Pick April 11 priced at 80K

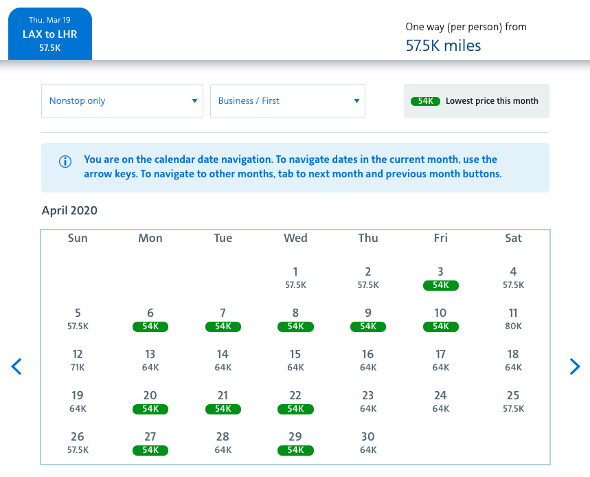click(513, 320)
